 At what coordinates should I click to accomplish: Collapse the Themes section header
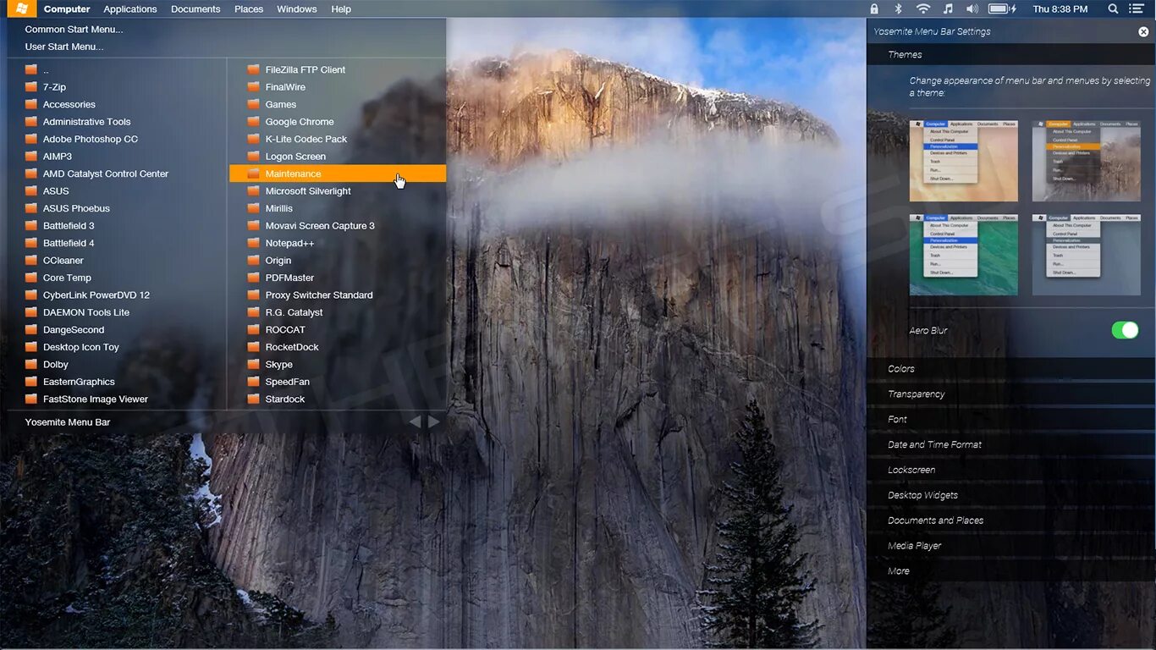tap(1011, 54)
